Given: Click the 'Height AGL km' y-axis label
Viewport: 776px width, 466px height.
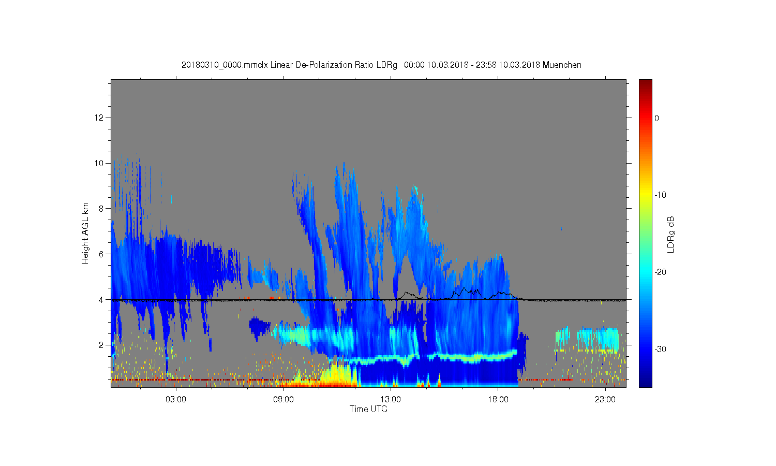Looking at the screenshot, I should tap(85, 234).
